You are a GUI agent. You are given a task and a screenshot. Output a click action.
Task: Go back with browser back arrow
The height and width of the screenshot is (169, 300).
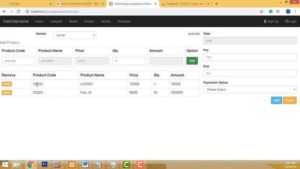click(x=4, y=11)
